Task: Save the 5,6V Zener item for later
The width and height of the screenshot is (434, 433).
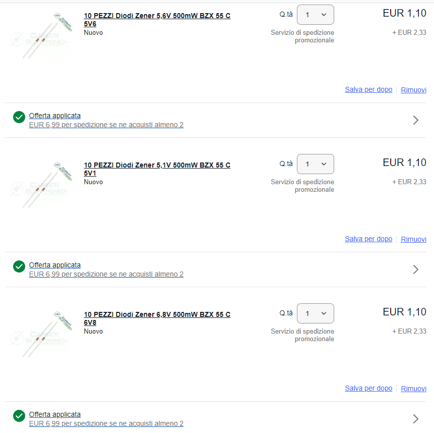Action: click(368, 89)
